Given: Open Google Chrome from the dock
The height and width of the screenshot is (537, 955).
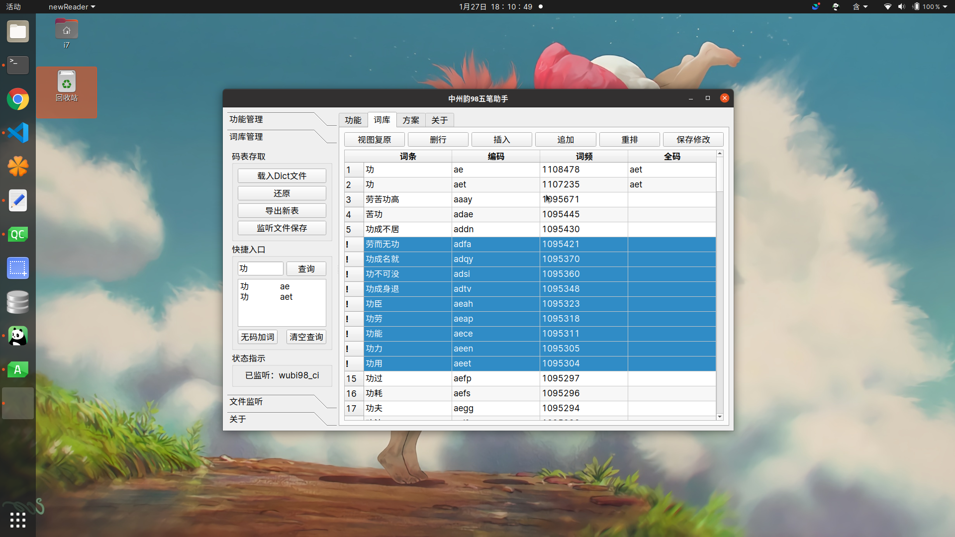Looking at the screenshot, I should pyautogui.click(x=18, y=99).
